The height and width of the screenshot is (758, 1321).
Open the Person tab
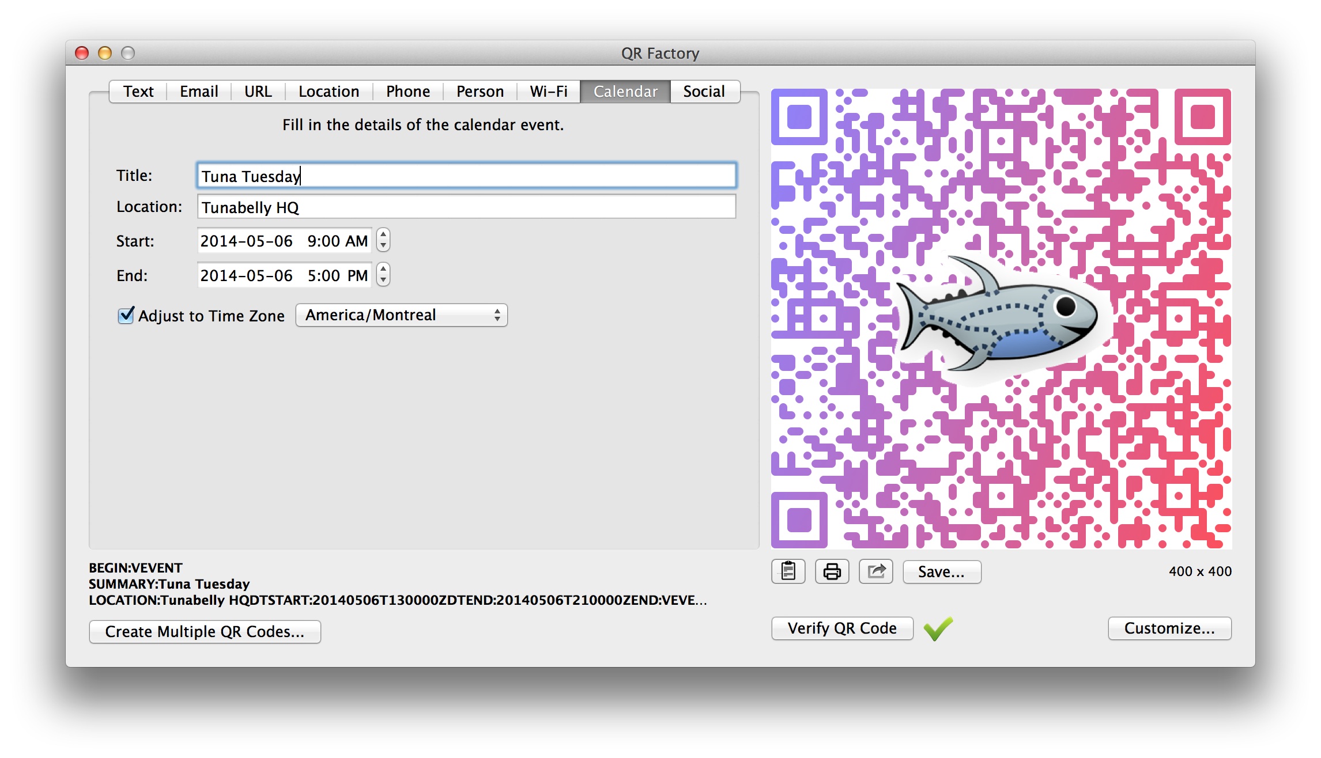coord(479,91)
